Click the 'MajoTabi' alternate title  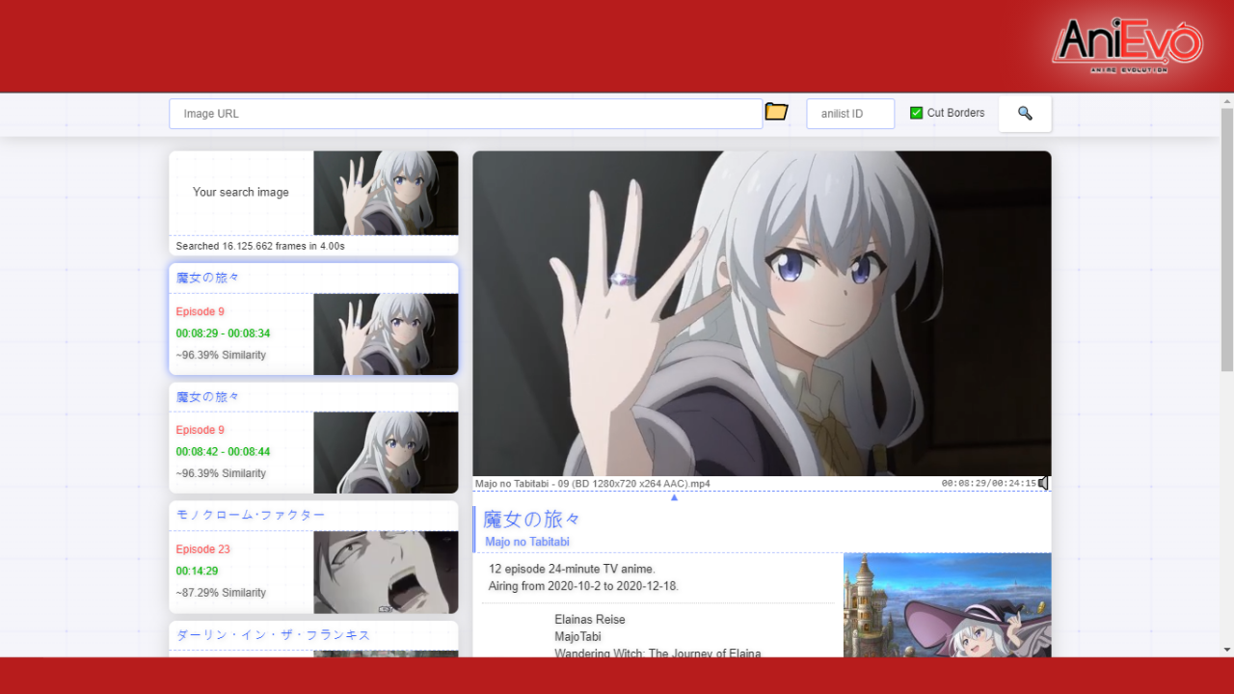577,637
